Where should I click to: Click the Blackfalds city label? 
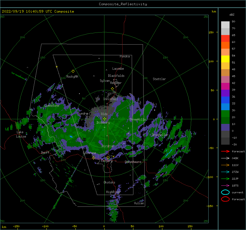pyautogui.click(x=116, y=76)
